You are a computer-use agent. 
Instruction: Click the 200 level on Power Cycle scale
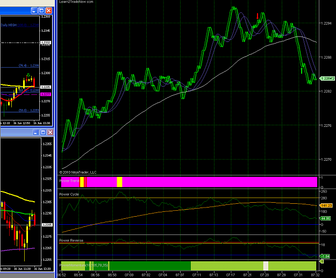tap(324, 198)
